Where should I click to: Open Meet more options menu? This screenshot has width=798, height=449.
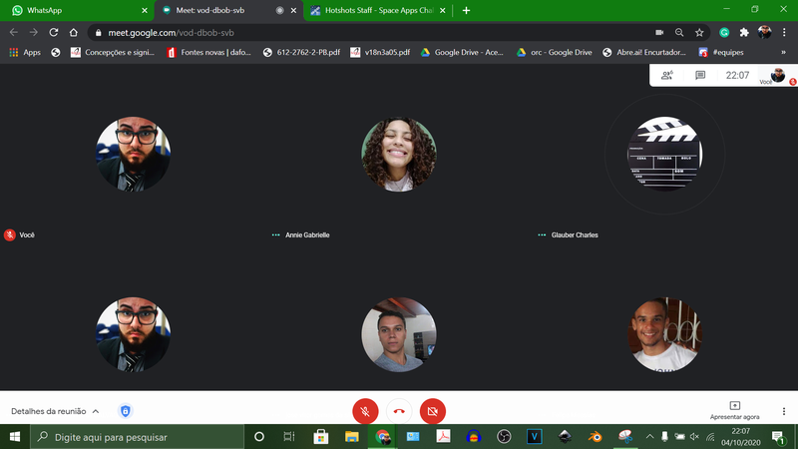(784, 411)
